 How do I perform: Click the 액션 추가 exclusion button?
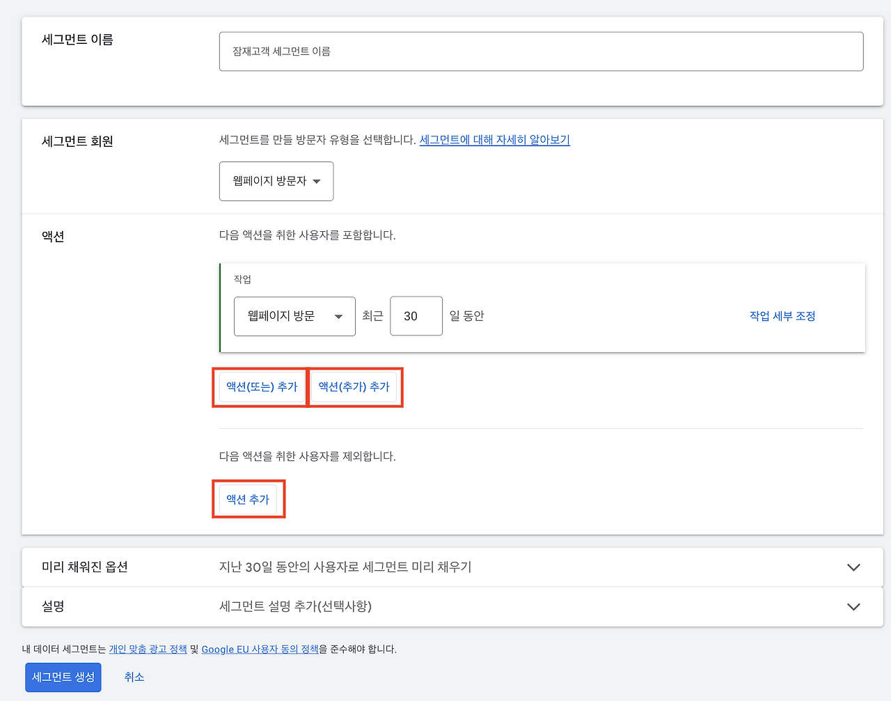248,498
